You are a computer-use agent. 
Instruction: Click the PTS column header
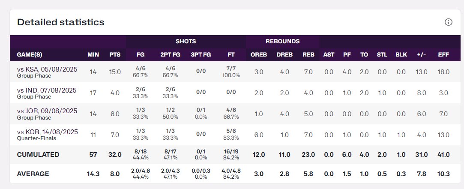pos(115,55)
